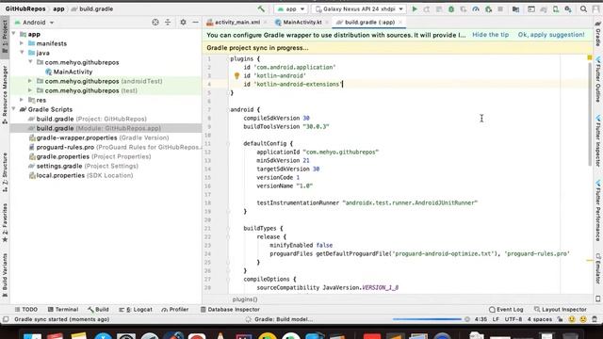Run the app with the green play button

[x=415, y=8]
